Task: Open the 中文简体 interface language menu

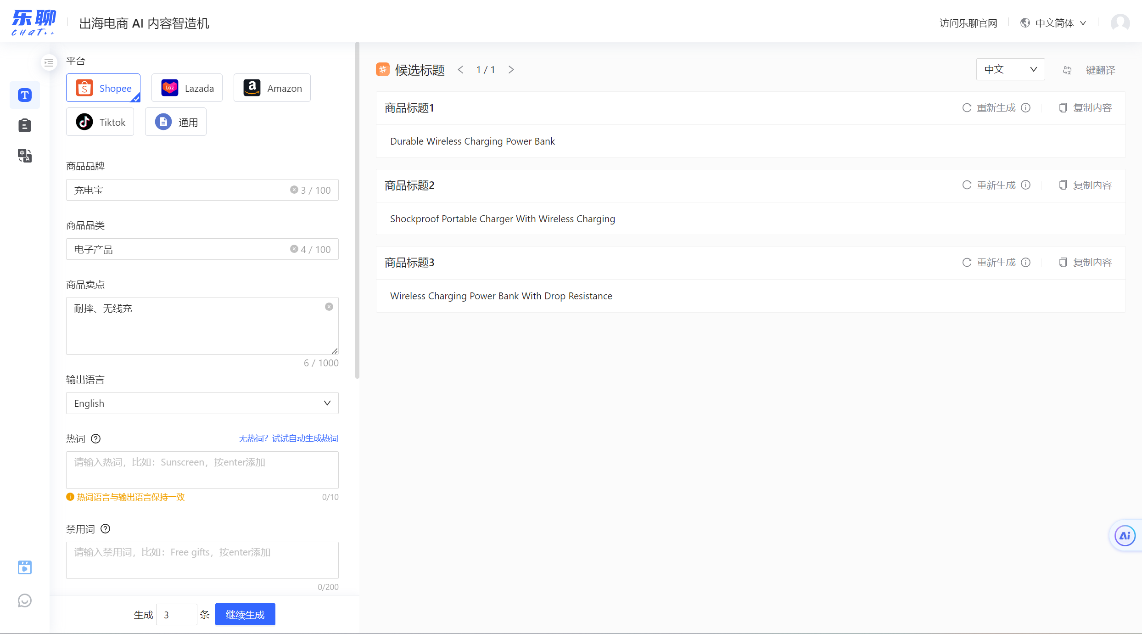Action: point(1054,23)
